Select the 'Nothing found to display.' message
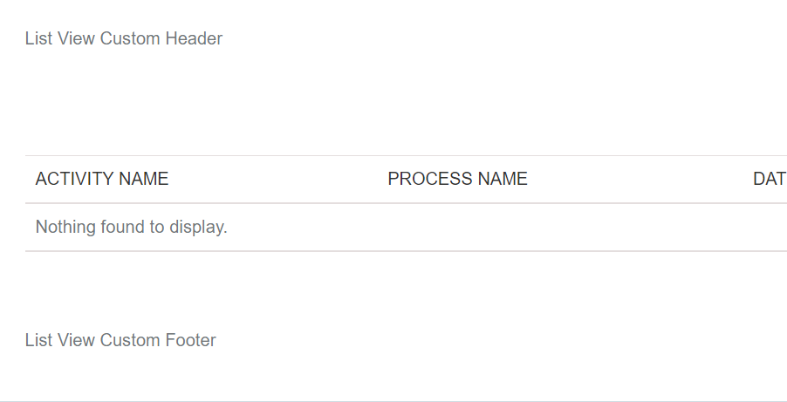The width and height of the screenshot is (787, 402). [x=131, y=227]
